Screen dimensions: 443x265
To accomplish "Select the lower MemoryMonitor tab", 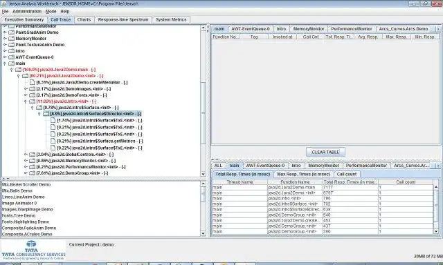I will (x=323, y=166).
